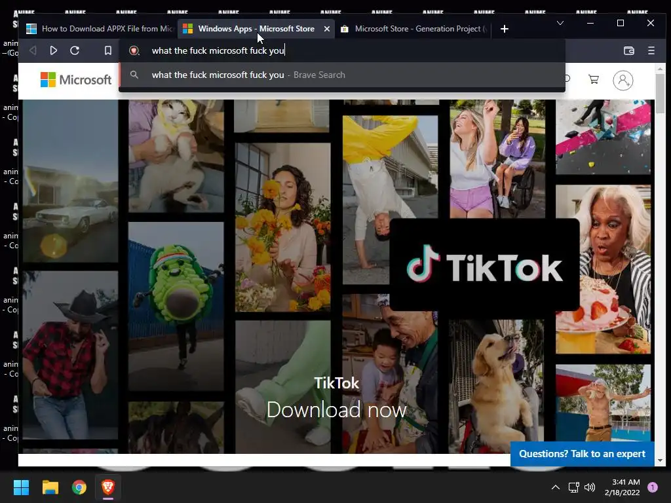Open the volume speaker tray icon
The width and height of the screenshot is (671, 503).
point(590,487)
